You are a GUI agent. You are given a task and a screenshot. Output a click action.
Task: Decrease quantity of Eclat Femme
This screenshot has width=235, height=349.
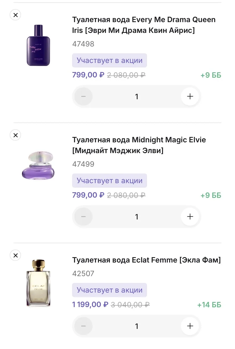click(83, 326)
